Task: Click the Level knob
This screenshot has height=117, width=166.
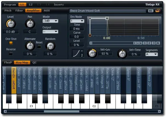Action: (x=10, y=25)
